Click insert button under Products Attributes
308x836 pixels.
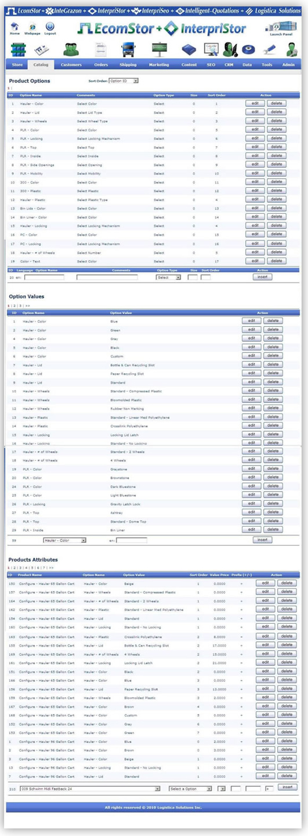click(x=287, y=787)
